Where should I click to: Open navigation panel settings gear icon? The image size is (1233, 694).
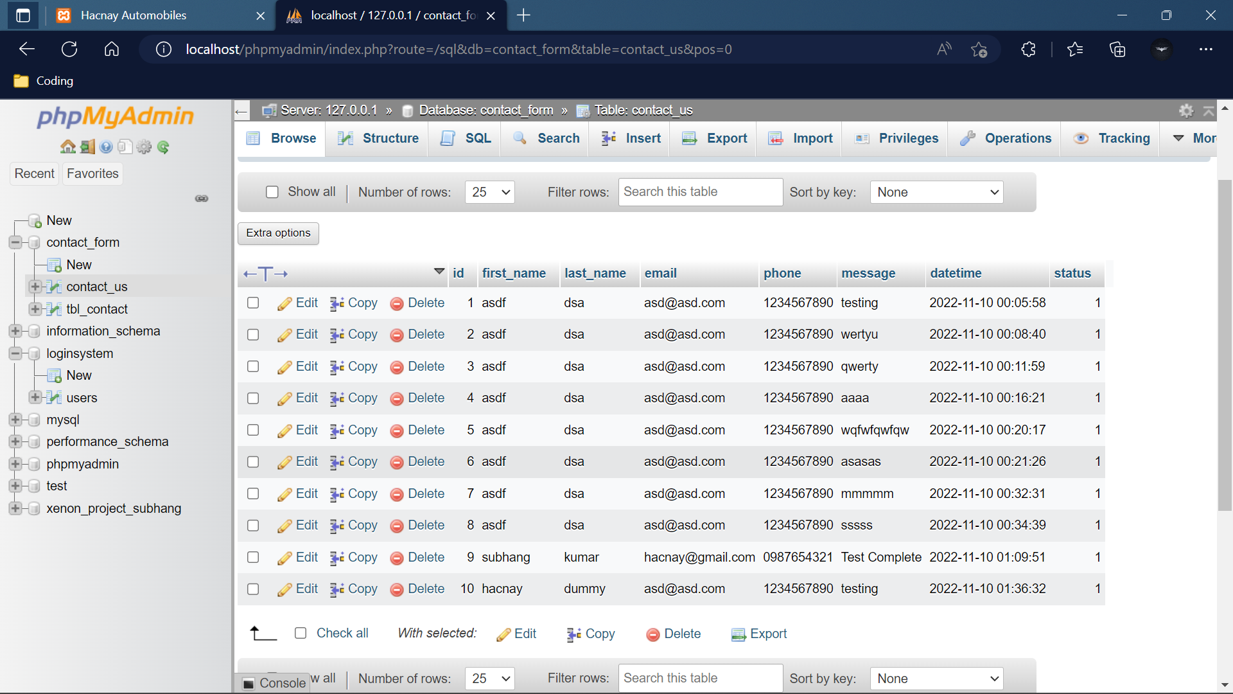click(144, 147)
